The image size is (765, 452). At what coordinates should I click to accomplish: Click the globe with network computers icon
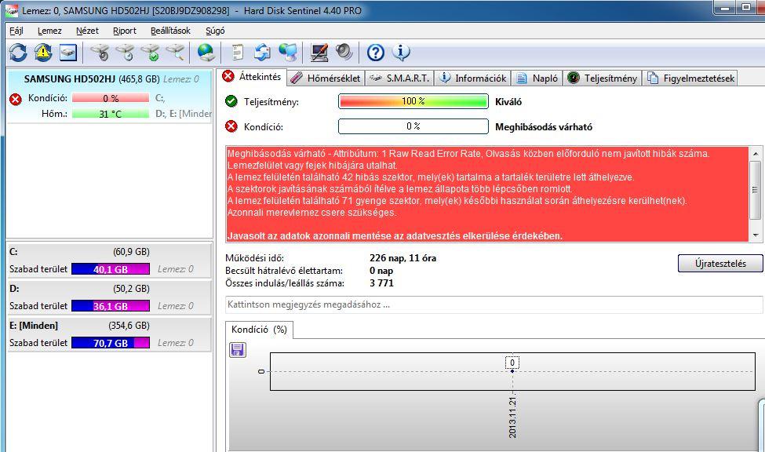click(288, 53)
